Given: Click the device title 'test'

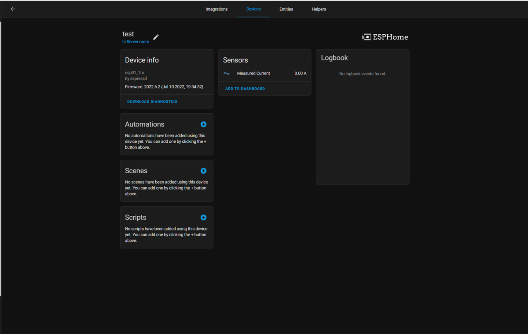Looking at the screenshot, I should pos(128,34).
